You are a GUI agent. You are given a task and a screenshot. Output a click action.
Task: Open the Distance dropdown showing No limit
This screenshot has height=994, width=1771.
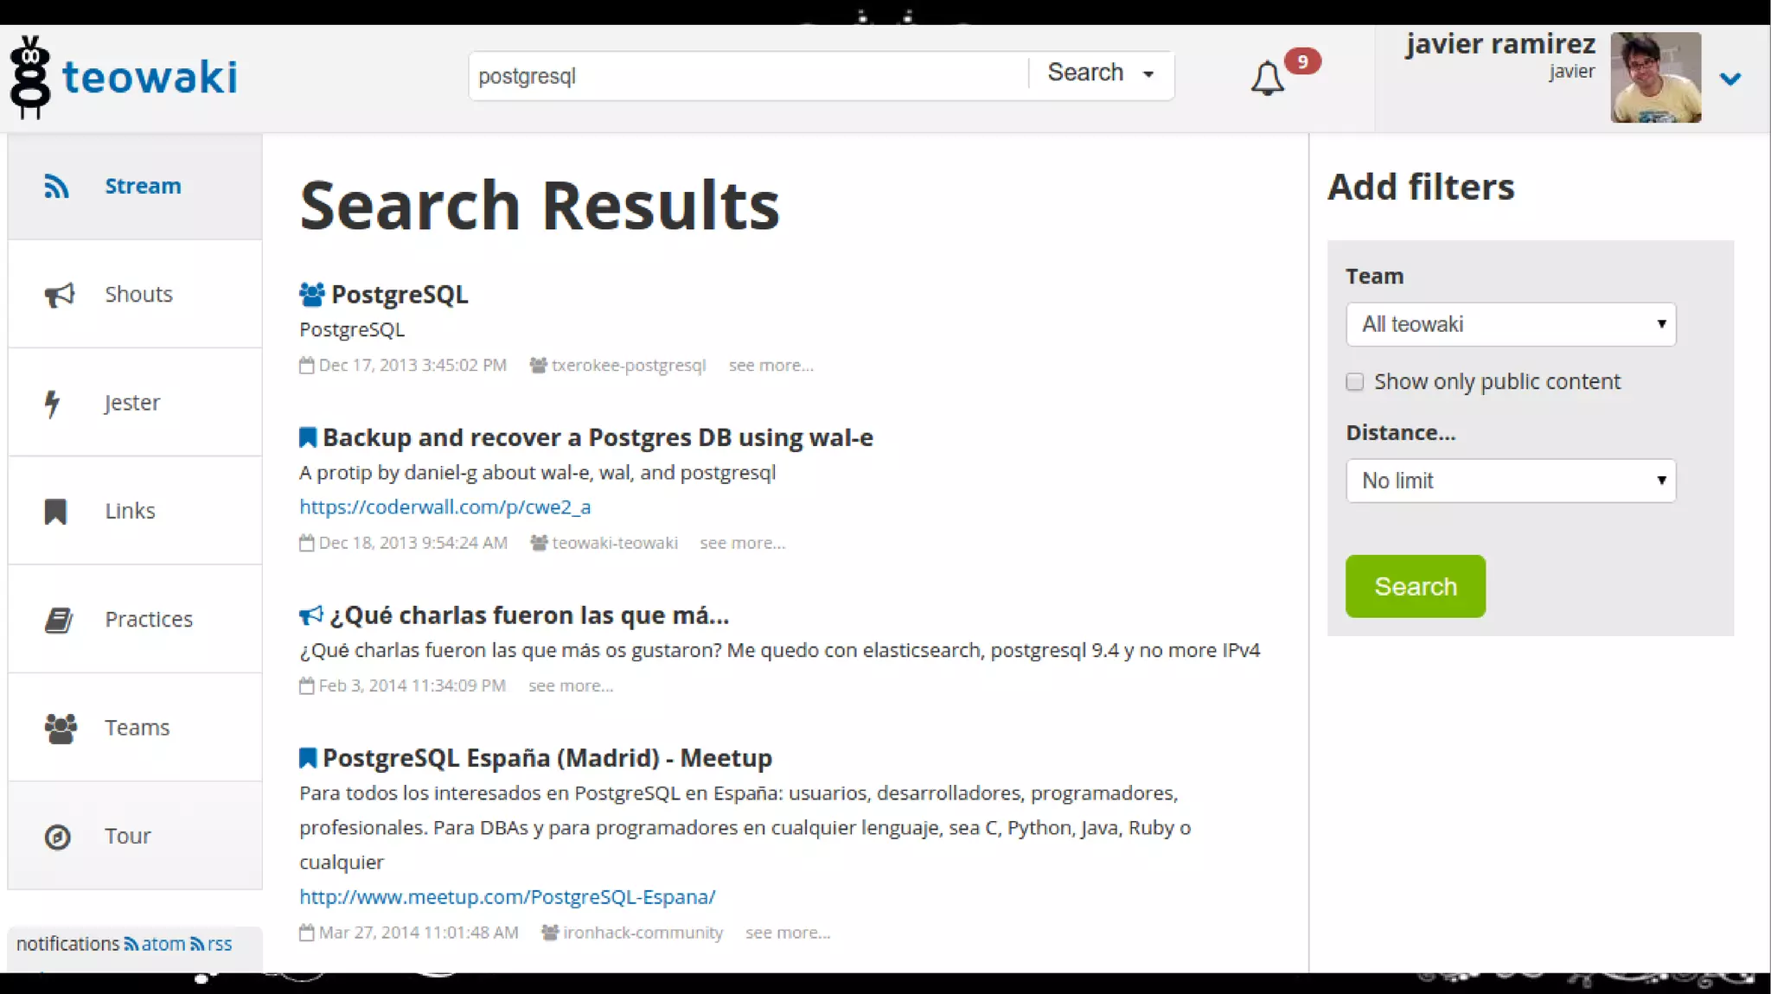[x=1510, y=481]
